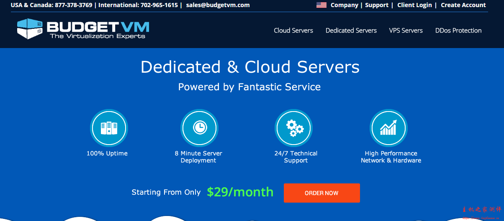Click the US flag language icon
Screen dimensions: 504x221
click(x=321, y=5)
